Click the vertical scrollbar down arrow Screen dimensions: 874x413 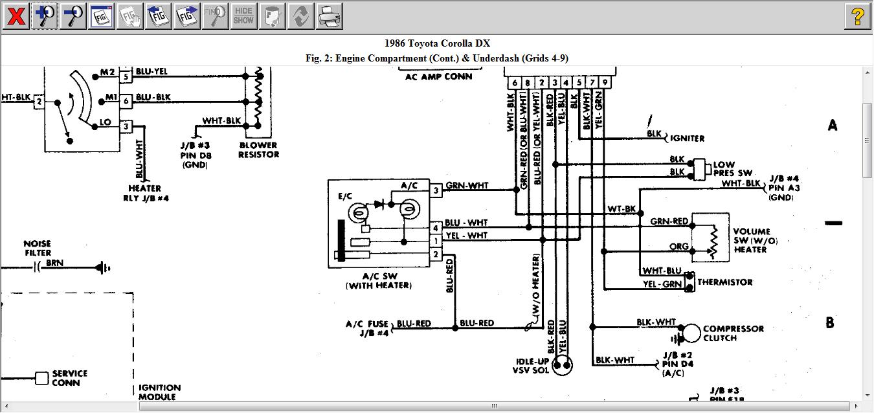pyautogui.click(x=868, y=395)
